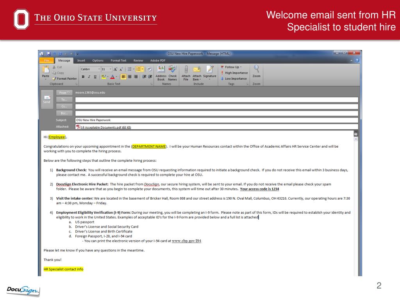This screenshot has width=400, height=300.
Task: Click the Cut scissors command
Action: pos(57,67)
